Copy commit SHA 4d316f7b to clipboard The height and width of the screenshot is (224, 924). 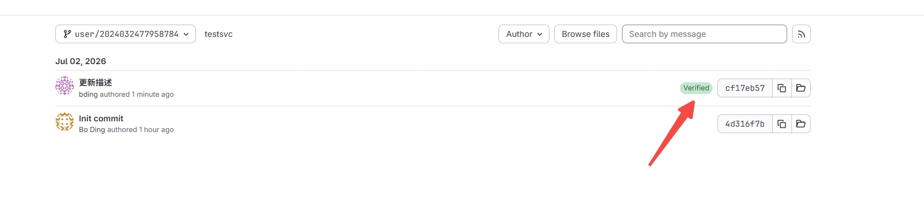(x=782, y=124)
